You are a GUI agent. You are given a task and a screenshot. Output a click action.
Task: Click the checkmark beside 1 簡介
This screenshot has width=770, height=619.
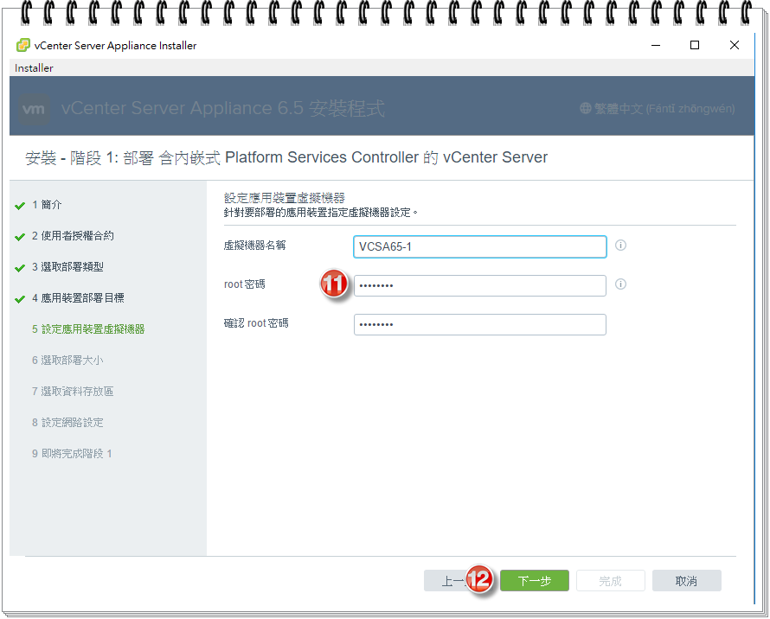point(20,206)
